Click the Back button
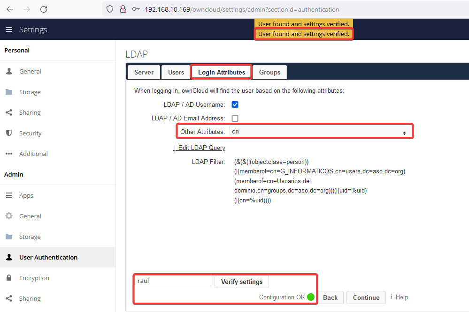This screenshot has height=312, width=469. (330, 297)
